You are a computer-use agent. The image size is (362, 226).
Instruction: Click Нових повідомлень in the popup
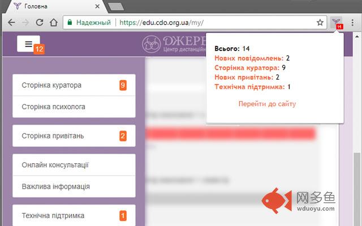(249, 58)
